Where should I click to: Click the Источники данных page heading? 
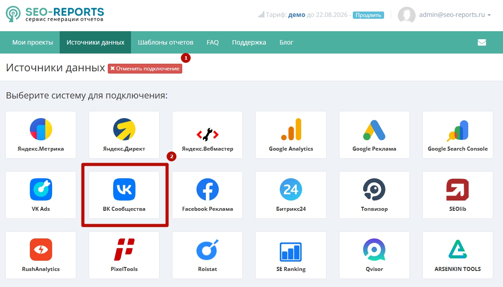pyautogui.click(x=56, y=68)
